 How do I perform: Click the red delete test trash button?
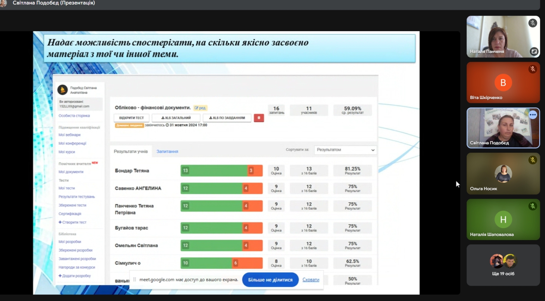(x=259, y=118)
